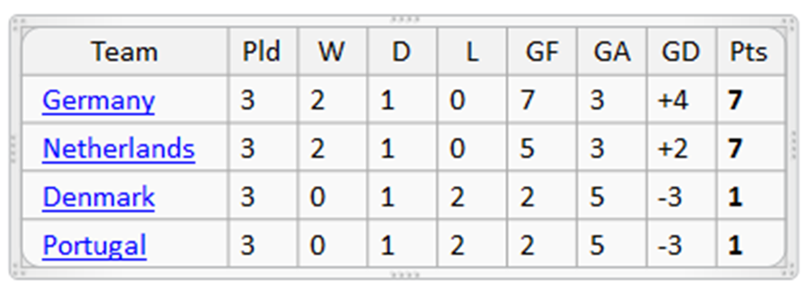Follow the Denmark hyperlink
Screen dimensions: 811x287
[x=98, y=197]
